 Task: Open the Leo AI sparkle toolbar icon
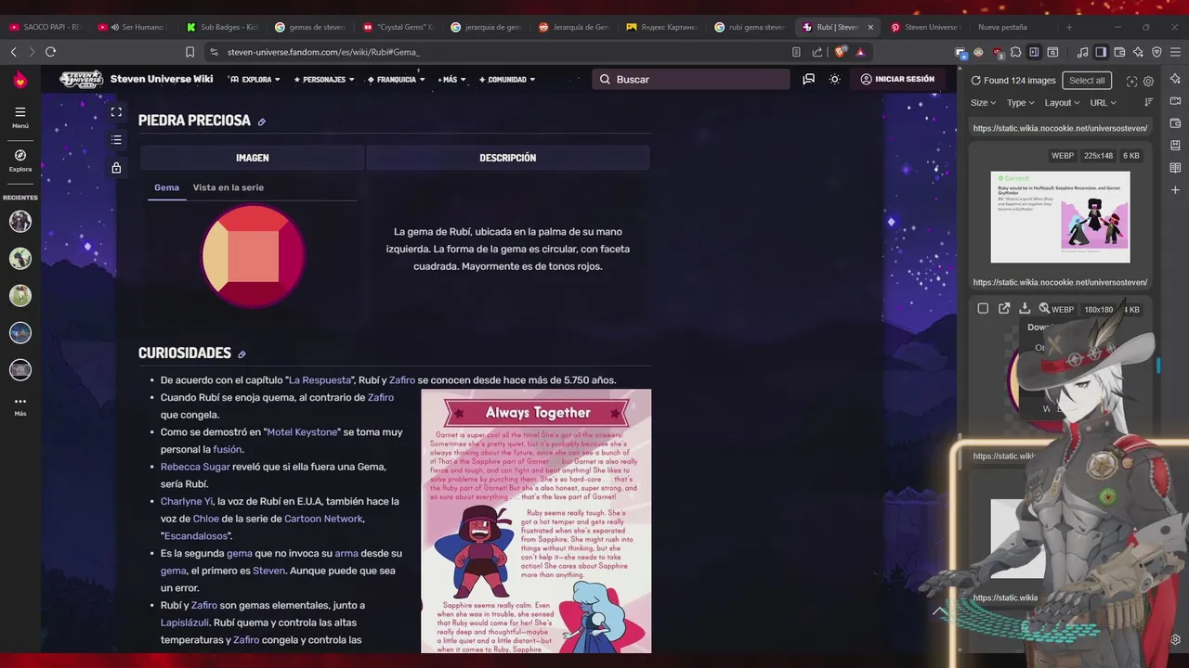tap(1138, 52)
